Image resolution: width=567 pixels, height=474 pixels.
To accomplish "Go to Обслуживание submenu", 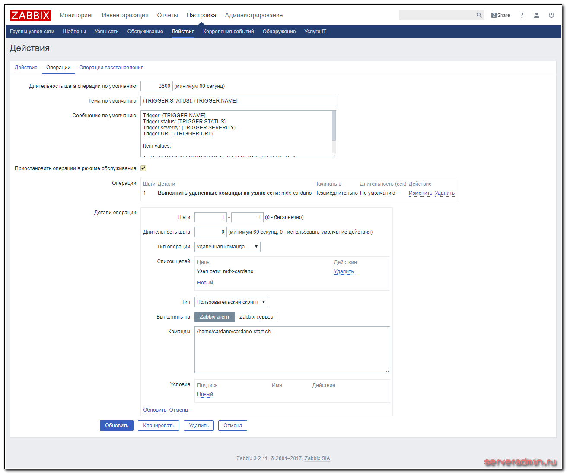I will click(x=145, y=32).
